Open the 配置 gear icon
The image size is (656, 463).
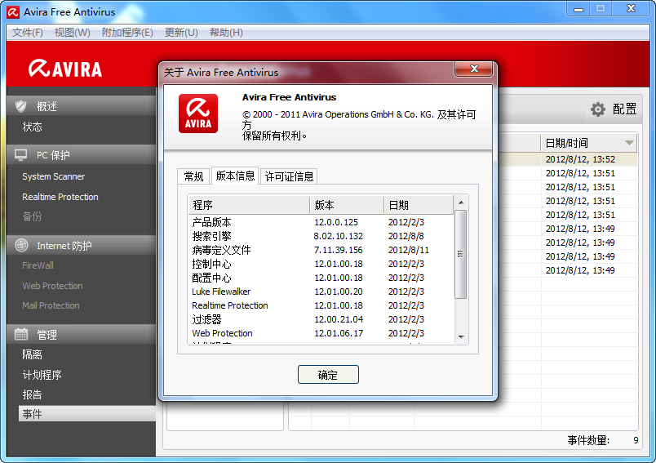(598, 109)
